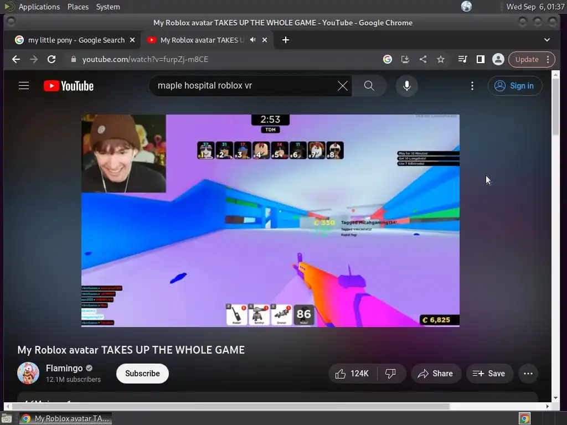Open the Applications menu
The image size is (567, 425).
pos(39,7)
